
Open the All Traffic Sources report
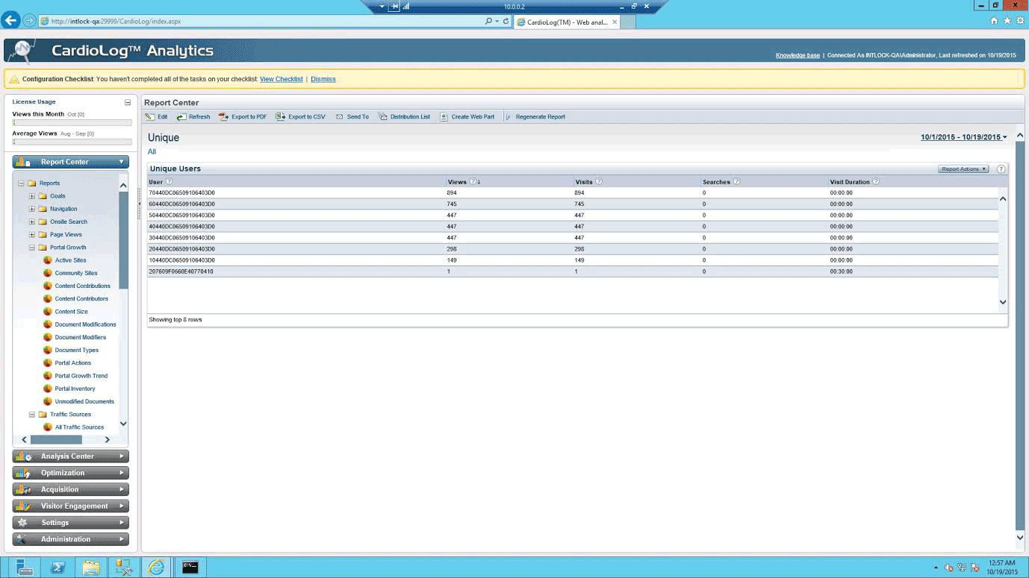coord(79,427)
